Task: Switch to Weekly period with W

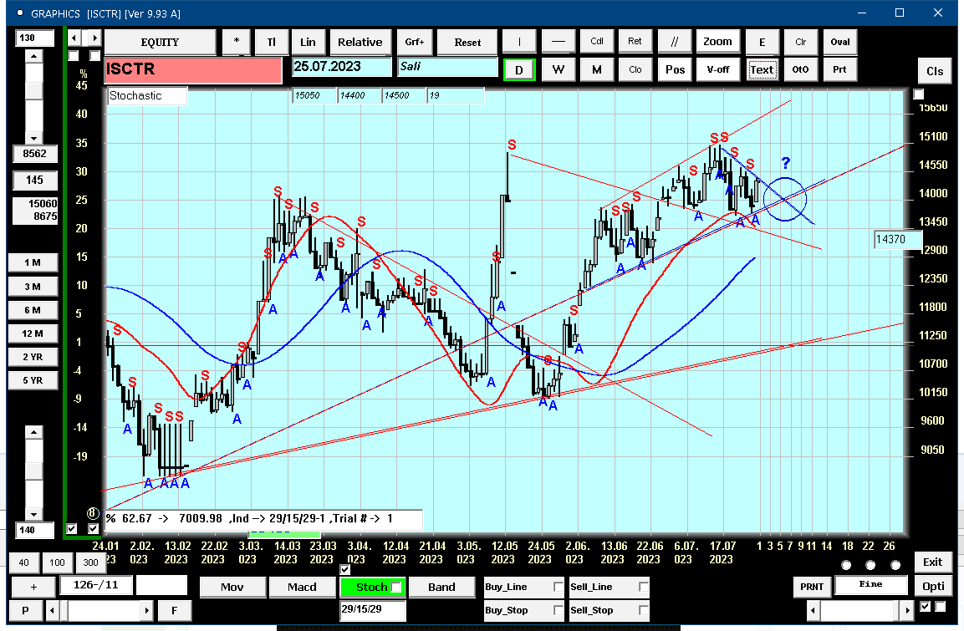Action: point(558,69)
